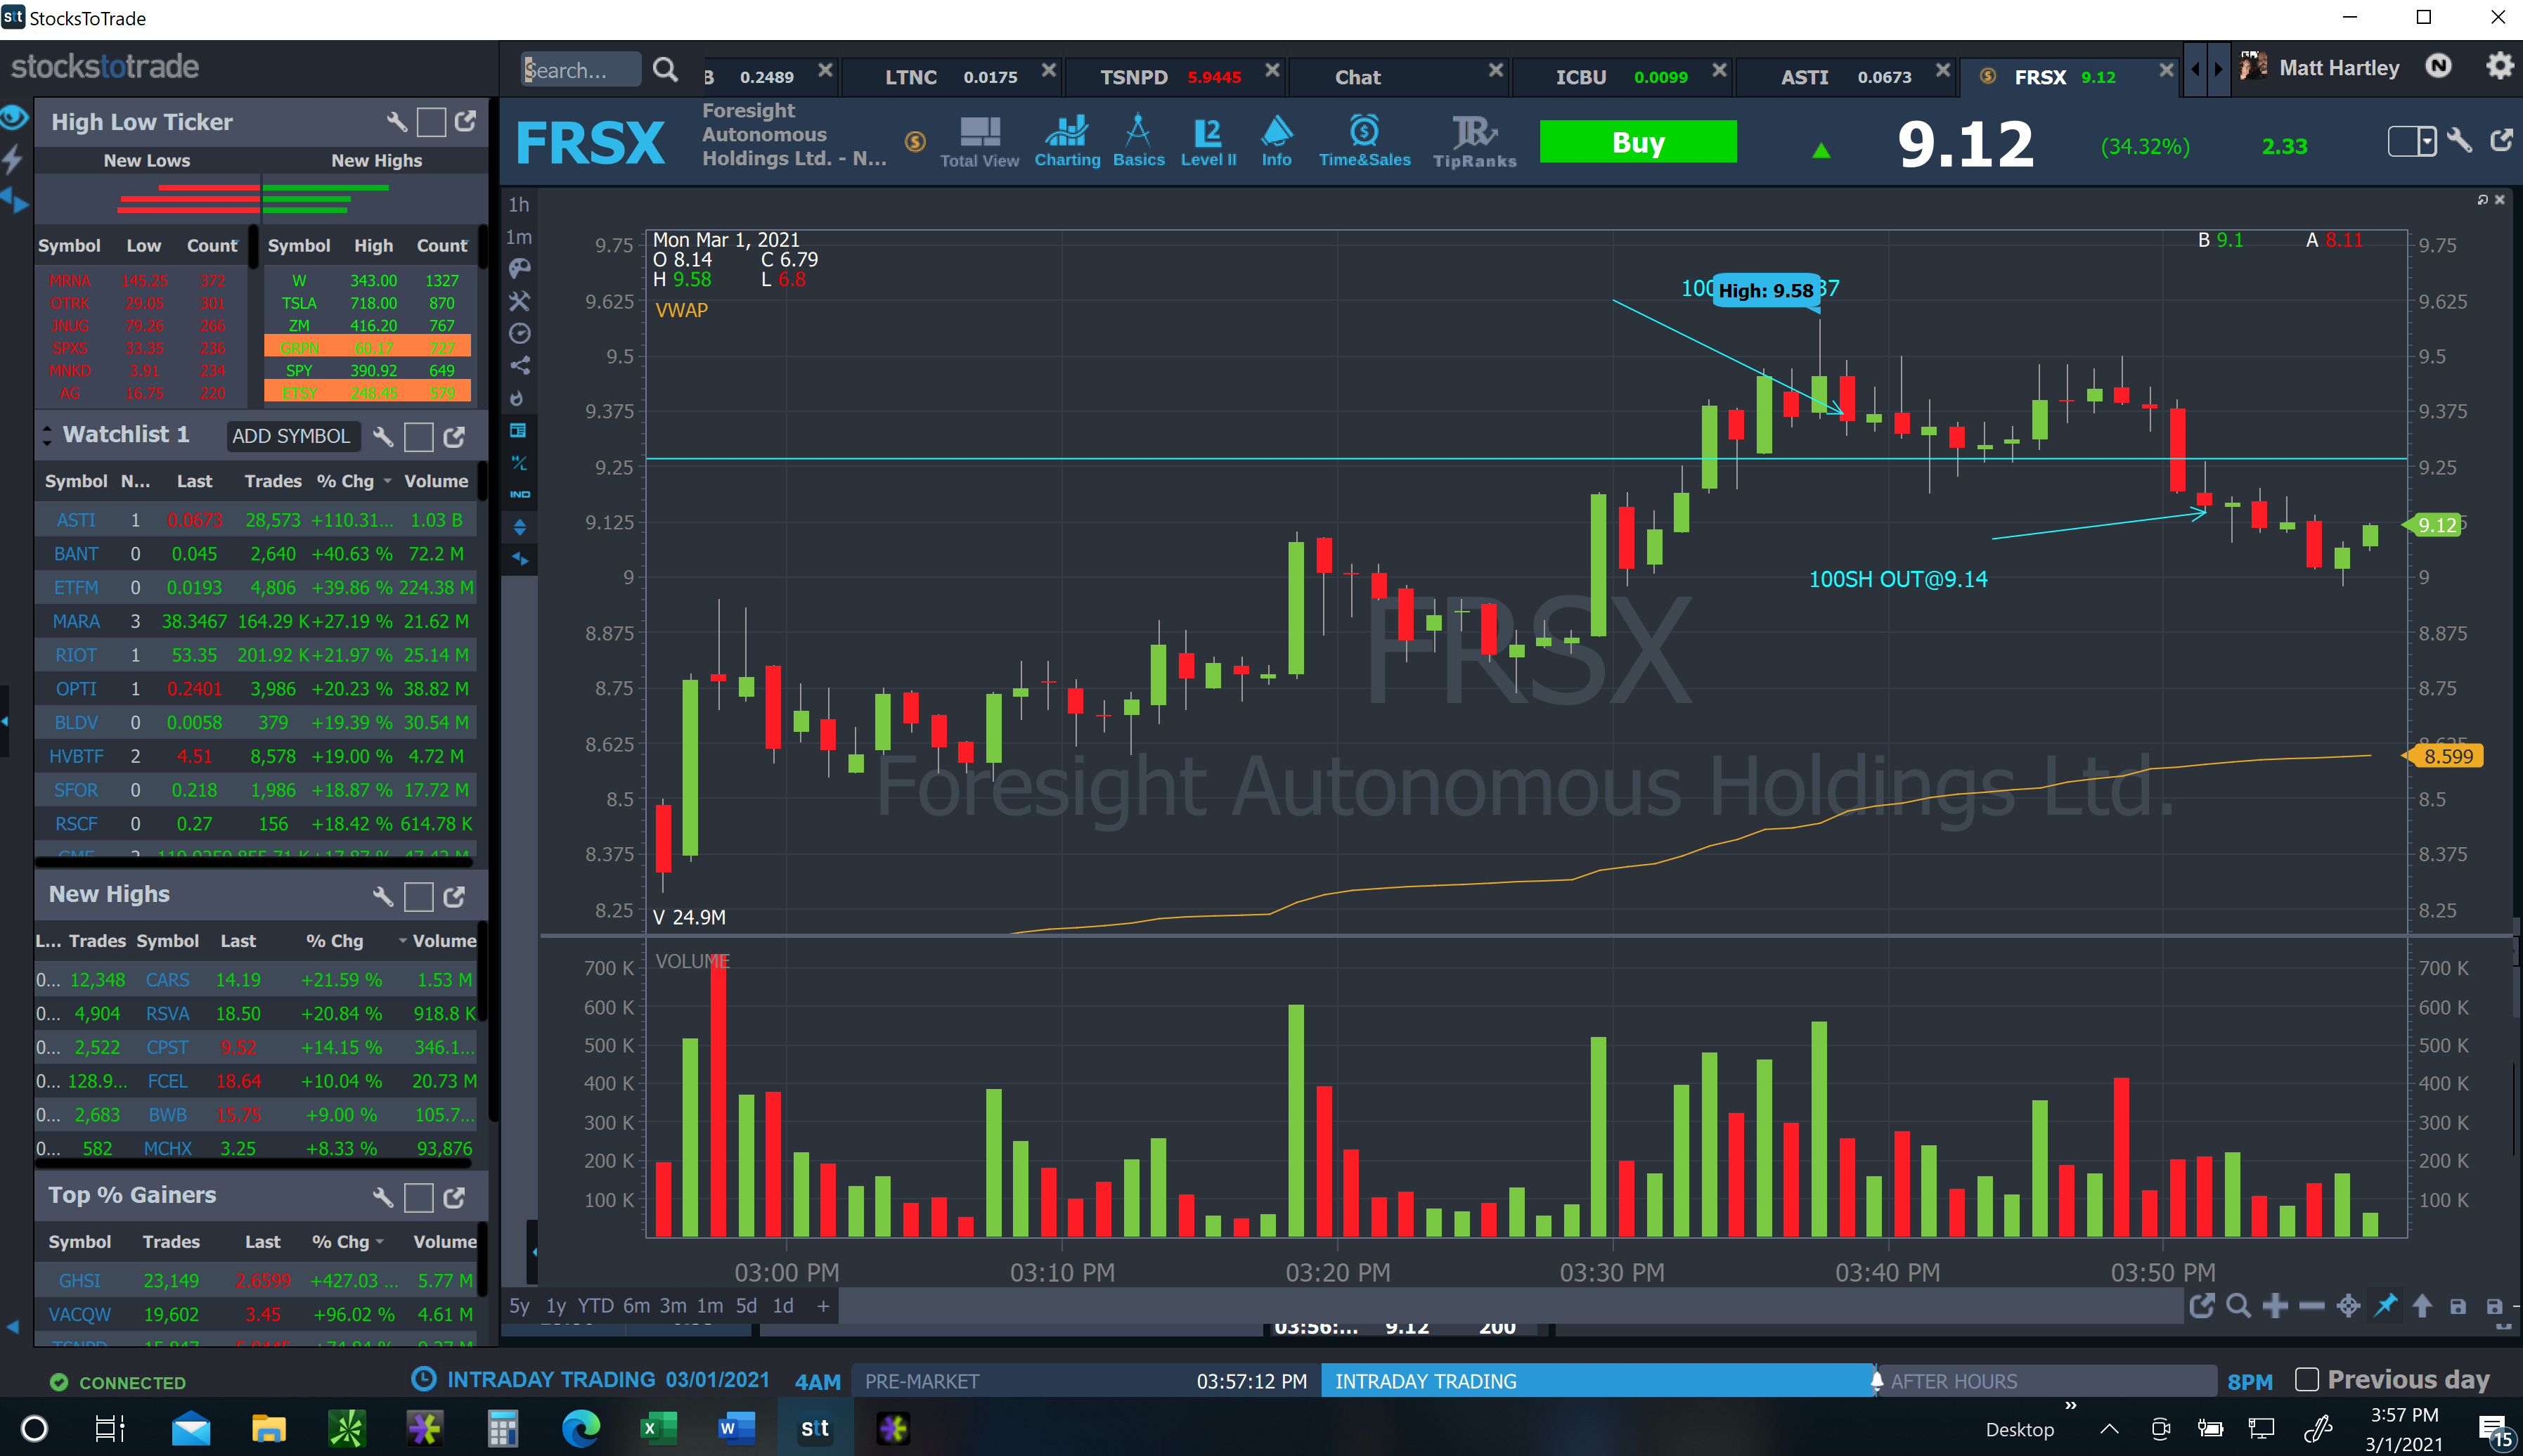Toggle the Previous day checkbox
The height and width of the screenshot is (1456, 2523).
click(2307, 1379)
